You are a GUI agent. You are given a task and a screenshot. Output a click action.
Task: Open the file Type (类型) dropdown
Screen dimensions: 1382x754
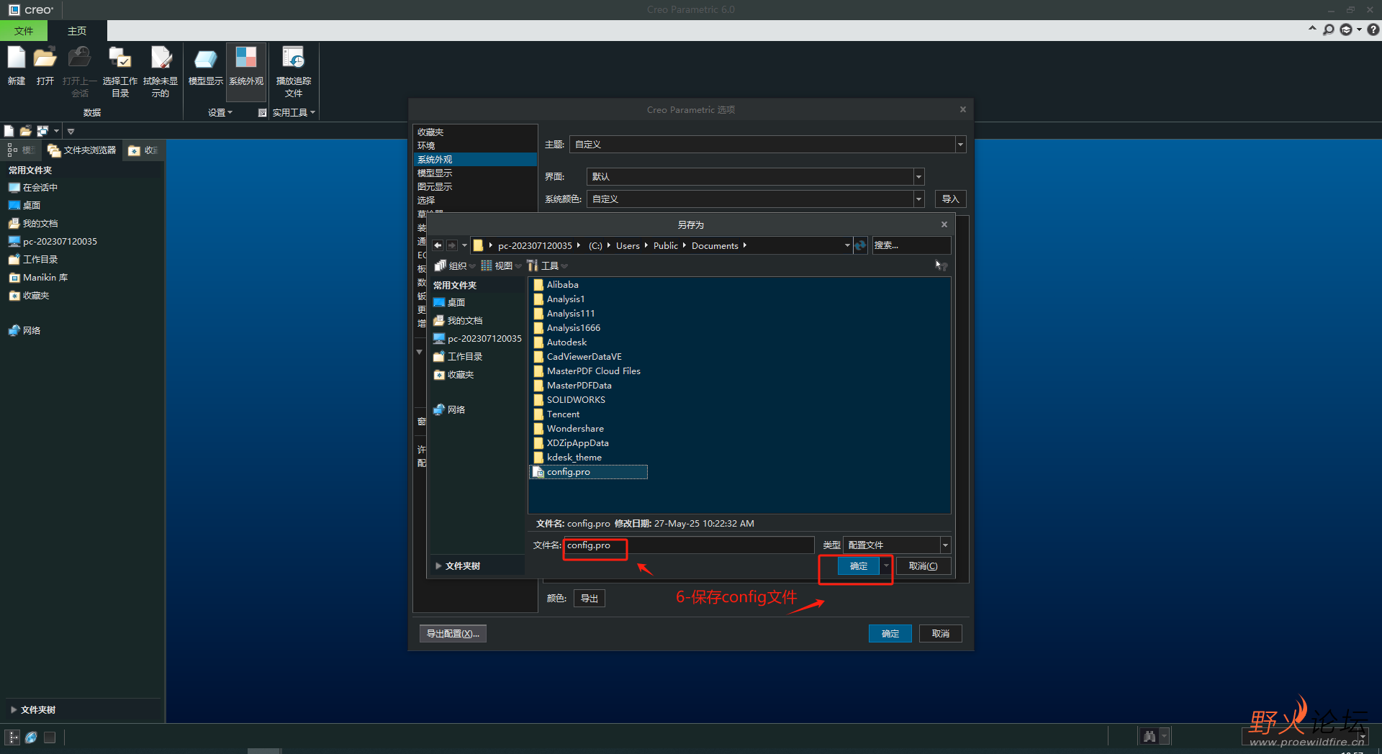(945, 545)
